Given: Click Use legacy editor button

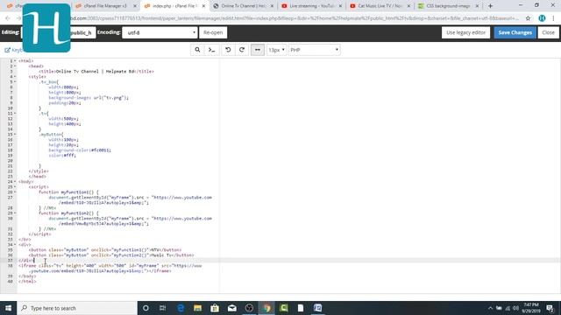Looking at the screenshot, I should tap(465, 32).
